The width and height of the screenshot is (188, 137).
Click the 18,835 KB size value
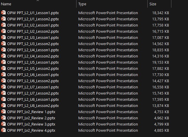click(160, 50)
